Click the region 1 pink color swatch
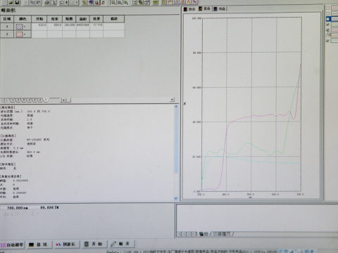This screenshot has width=338, height=253. pos(19,27)
